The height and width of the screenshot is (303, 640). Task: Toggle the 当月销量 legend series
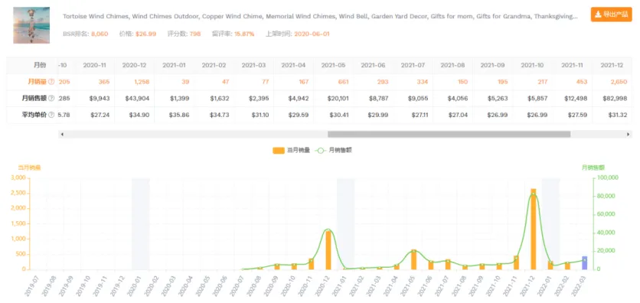(292, 150)
